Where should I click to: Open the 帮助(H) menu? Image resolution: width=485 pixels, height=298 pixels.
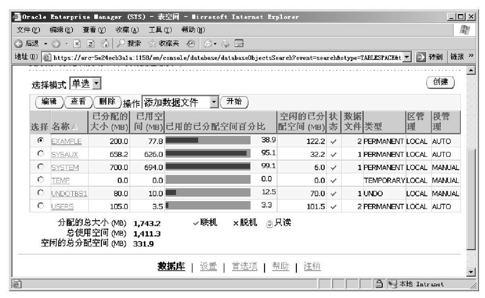click(x=194, y=30)
